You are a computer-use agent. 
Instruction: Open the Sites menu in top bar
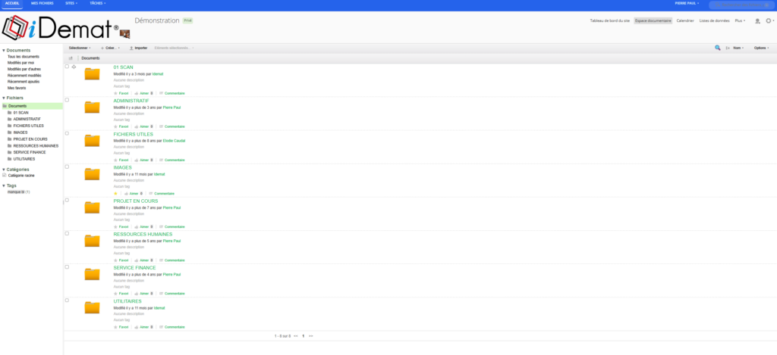[x=71, y=4]
